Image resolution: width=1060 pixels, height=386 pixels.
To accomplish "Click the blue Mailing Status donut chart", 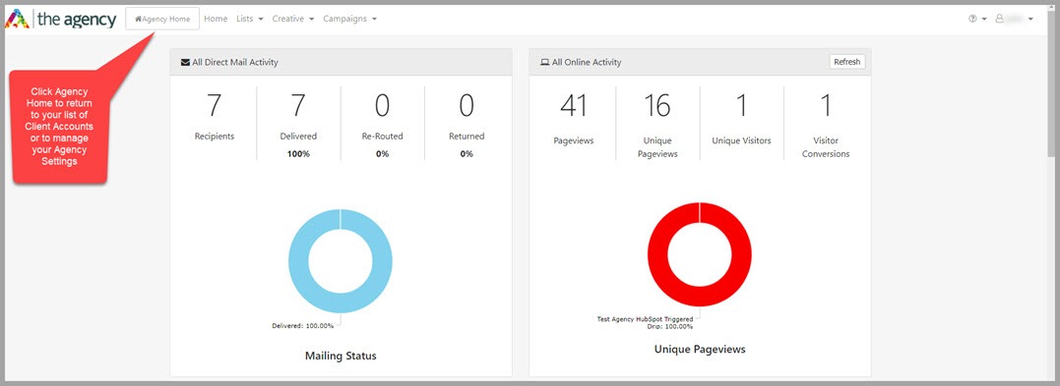I will pos(340,260).
